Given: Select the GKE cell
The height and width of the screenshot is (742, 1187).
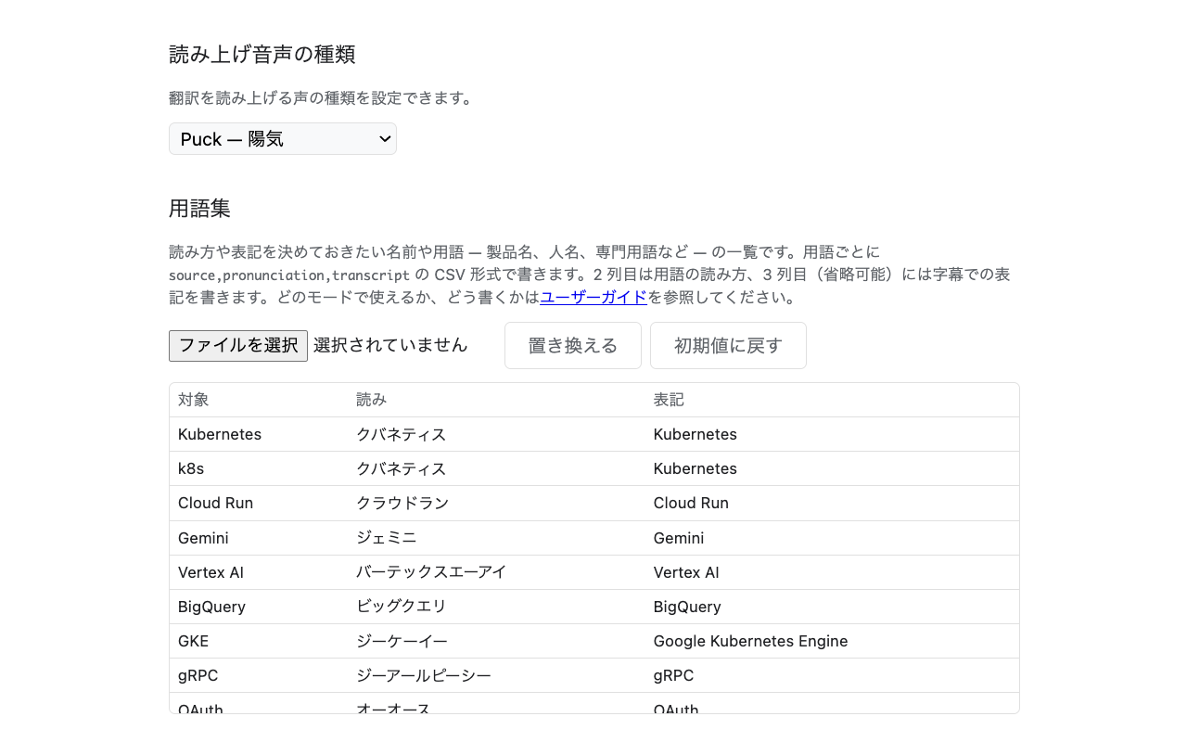Looking at the screenshot, I should 193,641.
